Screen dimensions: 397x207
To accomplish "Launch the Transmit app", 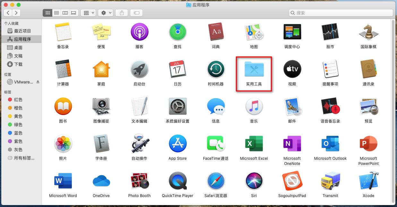I will pyautogui.click(x=330, y=181).
